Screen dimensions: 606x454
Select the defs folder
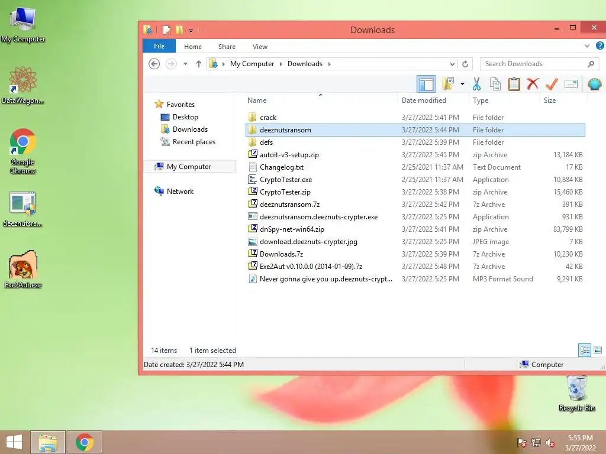[x=415, y=142]
